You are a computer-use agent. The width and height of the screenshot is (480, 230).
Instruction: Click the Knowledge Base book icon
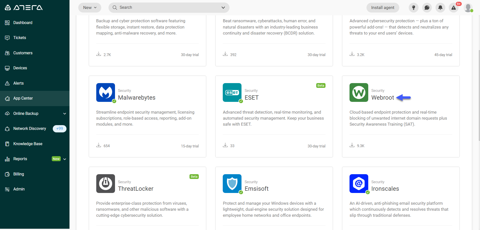[7, 144]
